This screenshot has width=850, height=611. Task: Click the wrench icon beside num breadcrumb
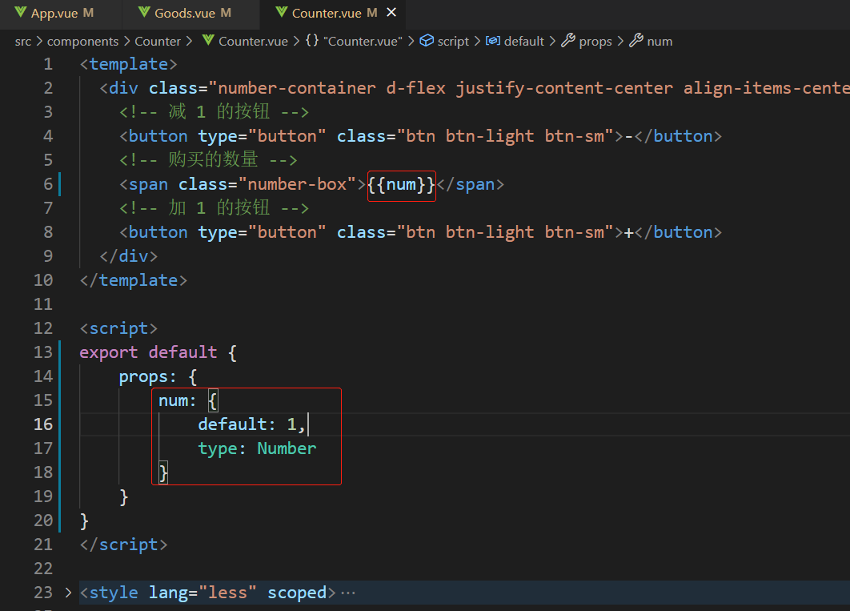tap(635, 41)
